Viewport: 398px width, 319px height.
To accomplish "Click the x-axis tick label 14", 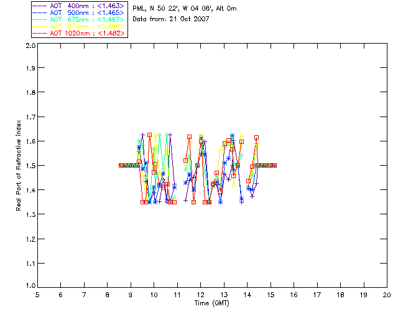I will [x=248, y=295].
